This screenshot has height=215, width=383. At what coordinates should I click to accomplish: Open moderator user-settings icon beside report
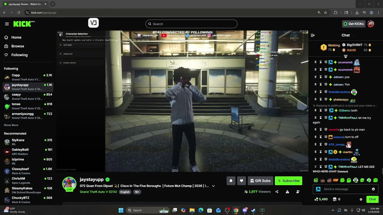298,192
